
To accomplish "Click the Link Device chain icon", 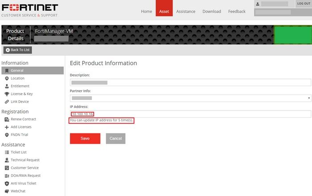I will pos(7,102).
